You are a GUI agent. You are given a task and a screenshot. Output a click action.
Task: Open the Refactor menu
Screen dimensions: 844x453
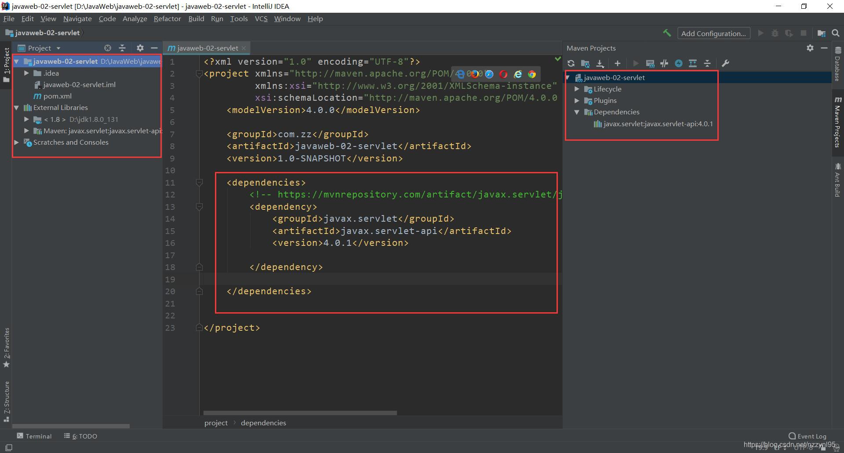tap(167, 19)
